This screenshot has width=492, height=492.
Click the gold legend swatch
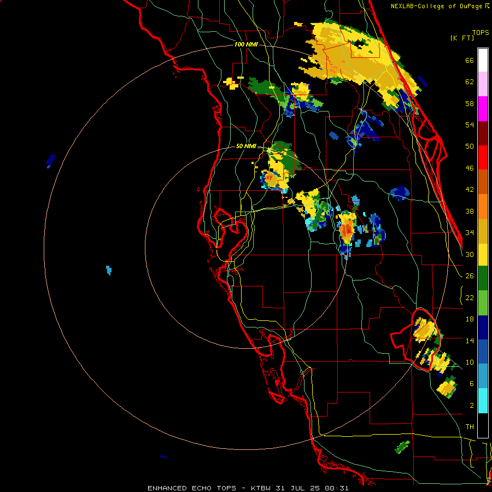pyautogui.click(x=483, y=232)
